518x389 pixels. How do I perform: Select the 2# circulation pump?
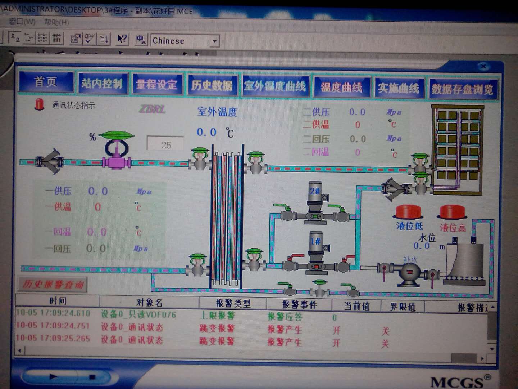tap(315, 202)
